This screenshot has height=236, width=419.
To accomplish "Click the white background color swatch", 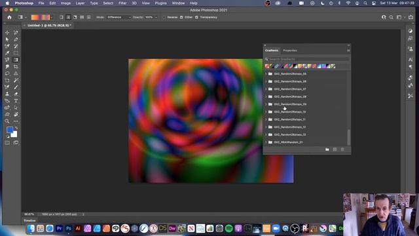I will [x=14, y=134].
